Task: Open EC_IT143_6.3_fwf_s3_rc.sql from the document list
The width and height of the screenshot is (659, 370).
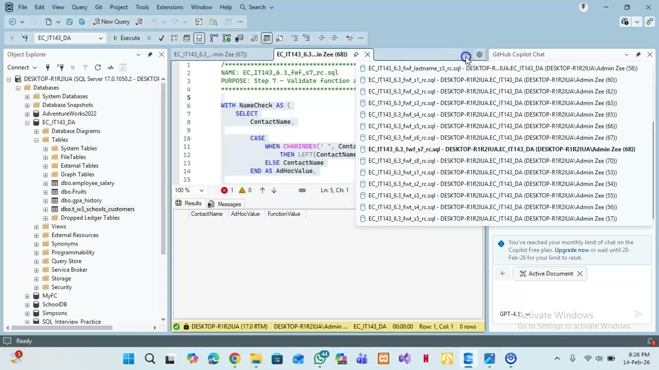Action: coord(492,103)
